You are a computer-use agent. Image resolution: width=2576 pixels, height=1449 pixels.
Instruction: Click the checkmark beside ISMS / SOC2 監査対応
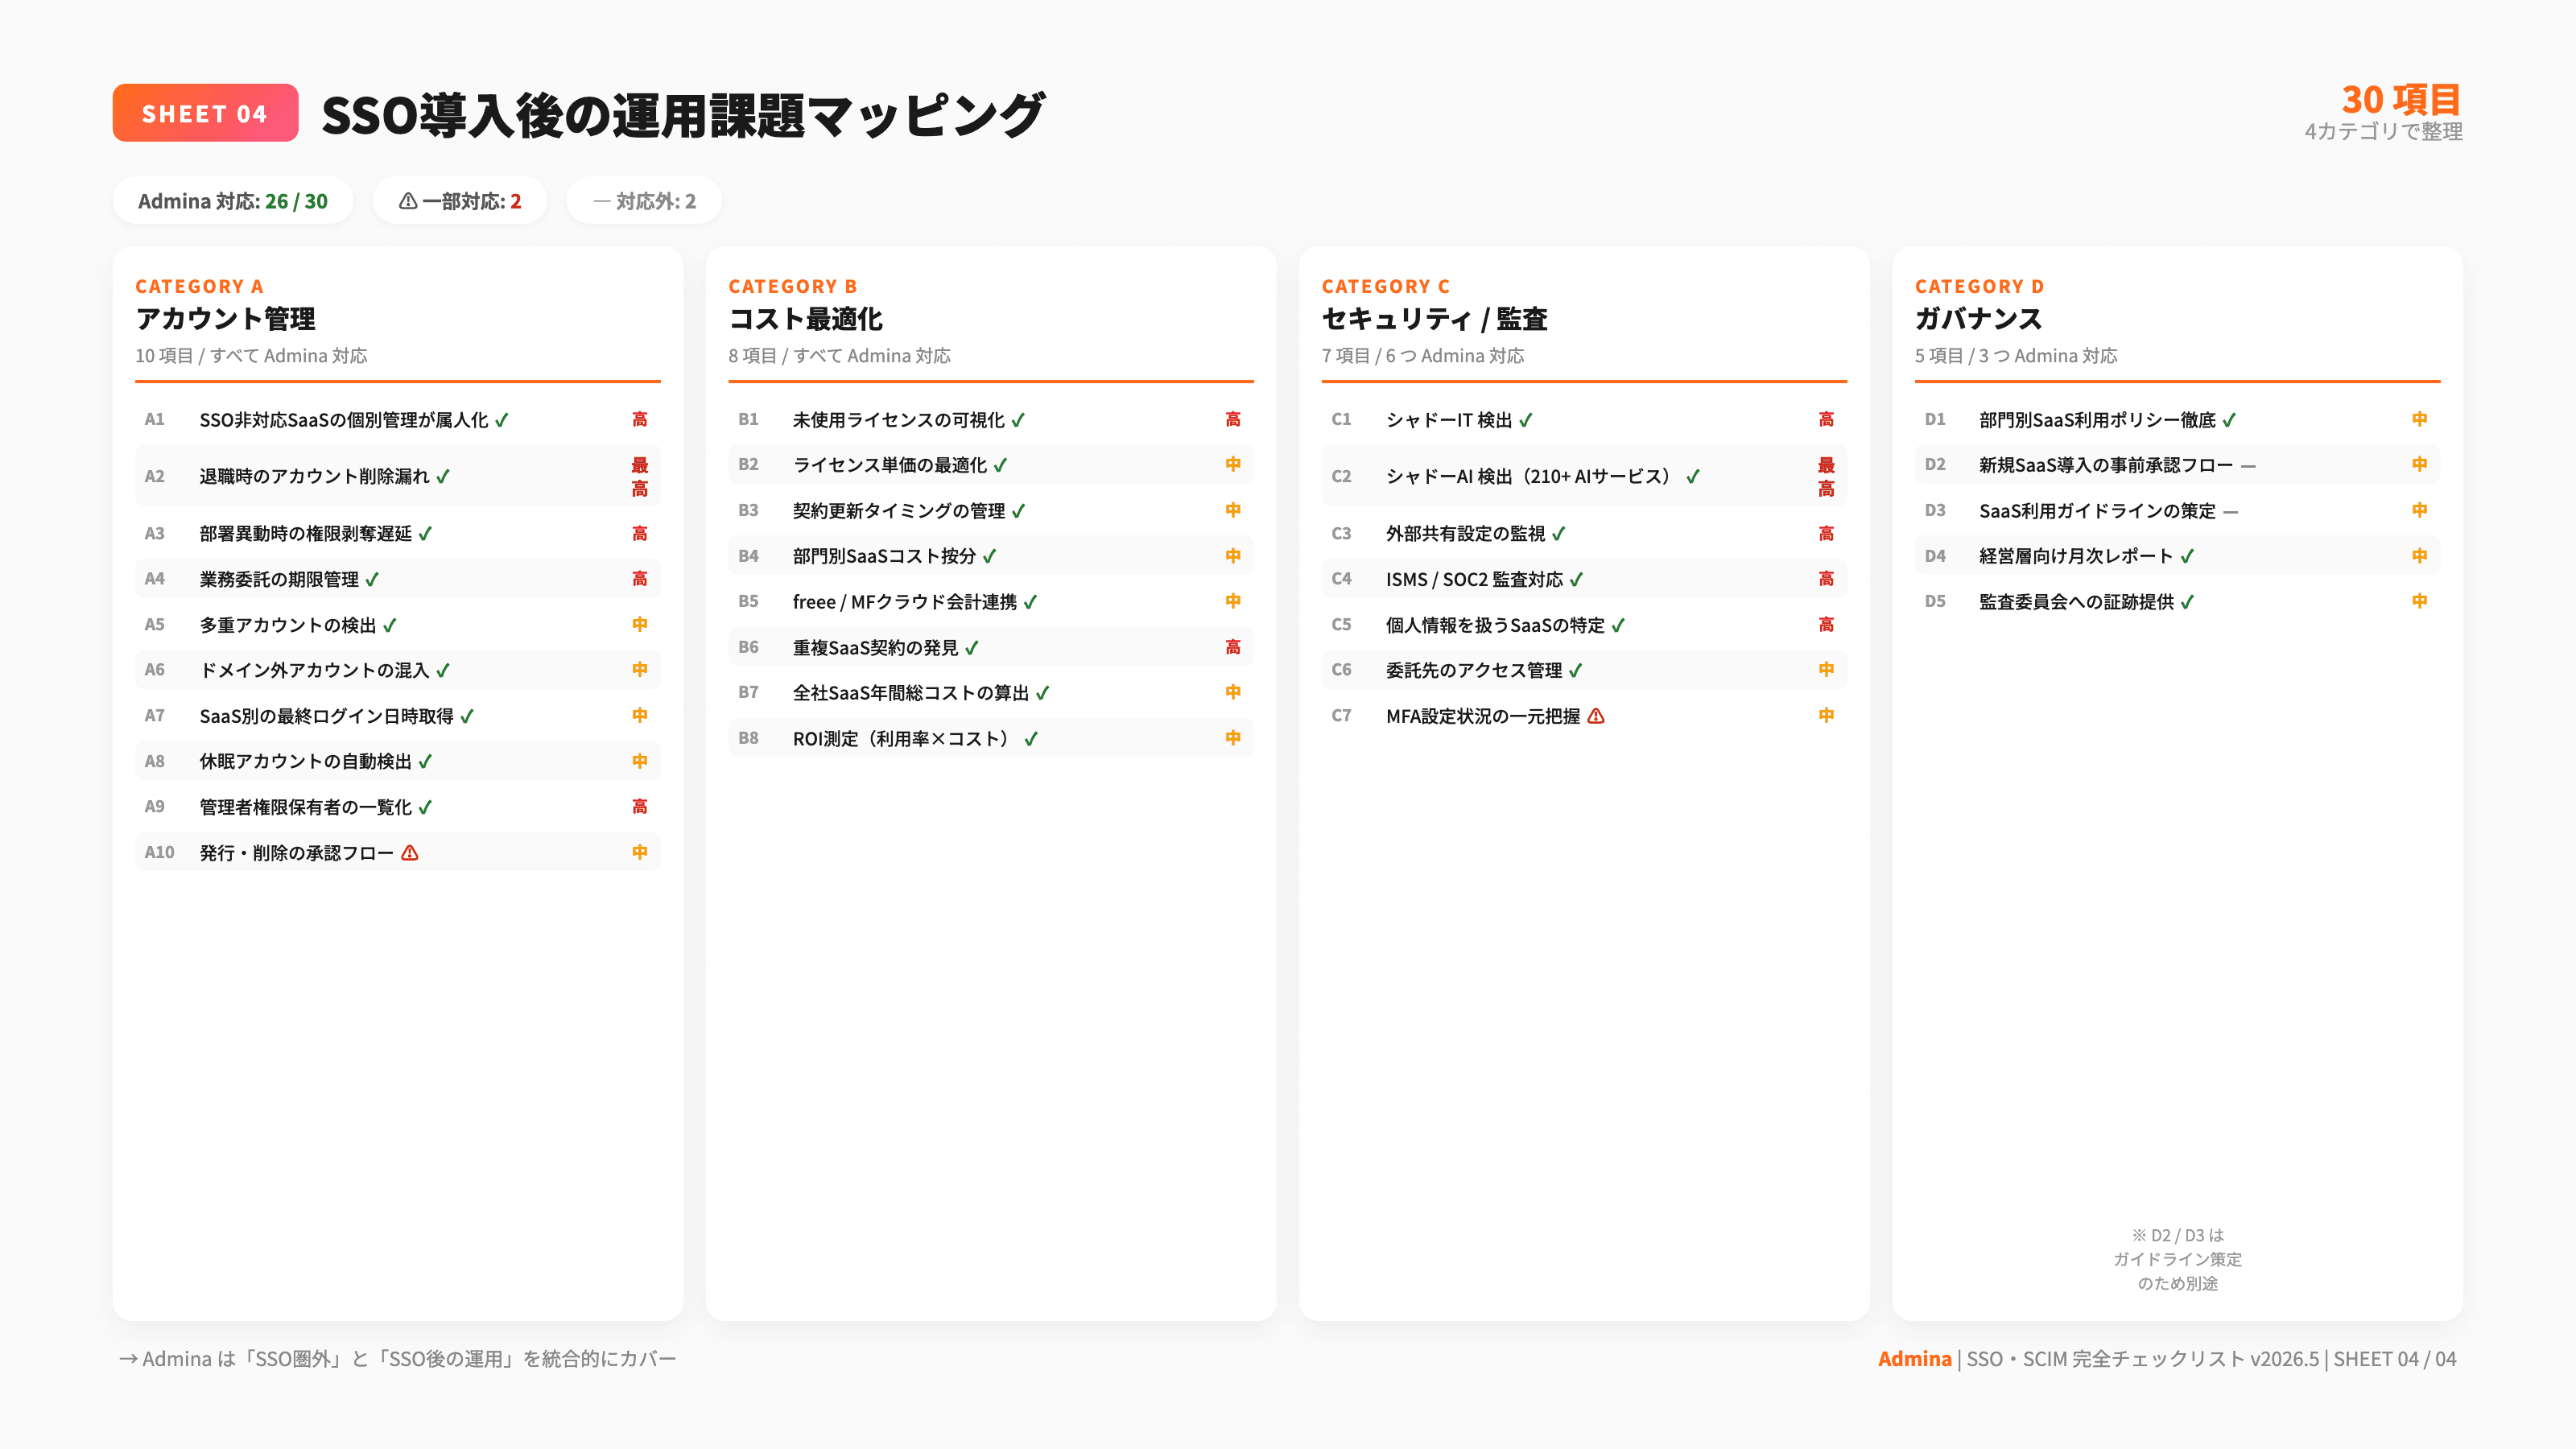click(x=1577, y=579)
